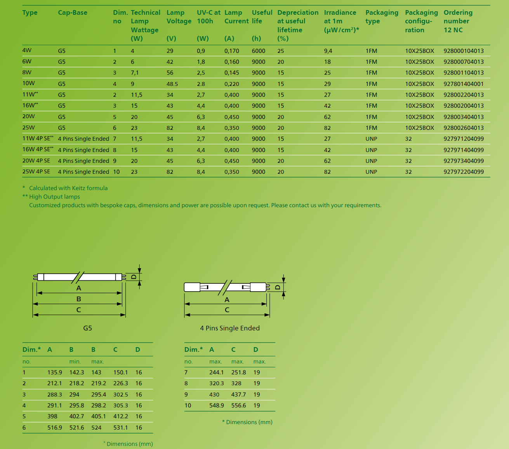The width and height of the screenshot is (509, 449).
Task: Click the 9,4 irradiance value
Action: coord(328,51)
